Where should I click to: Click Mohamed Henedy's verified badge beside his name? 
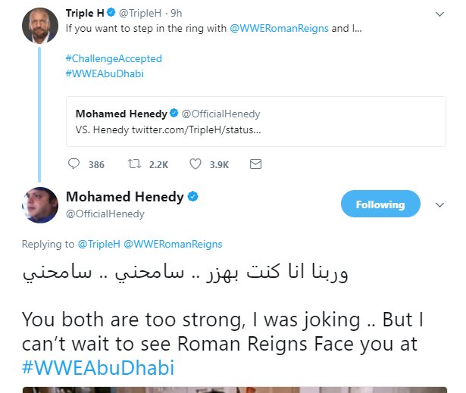coord(193,197)
